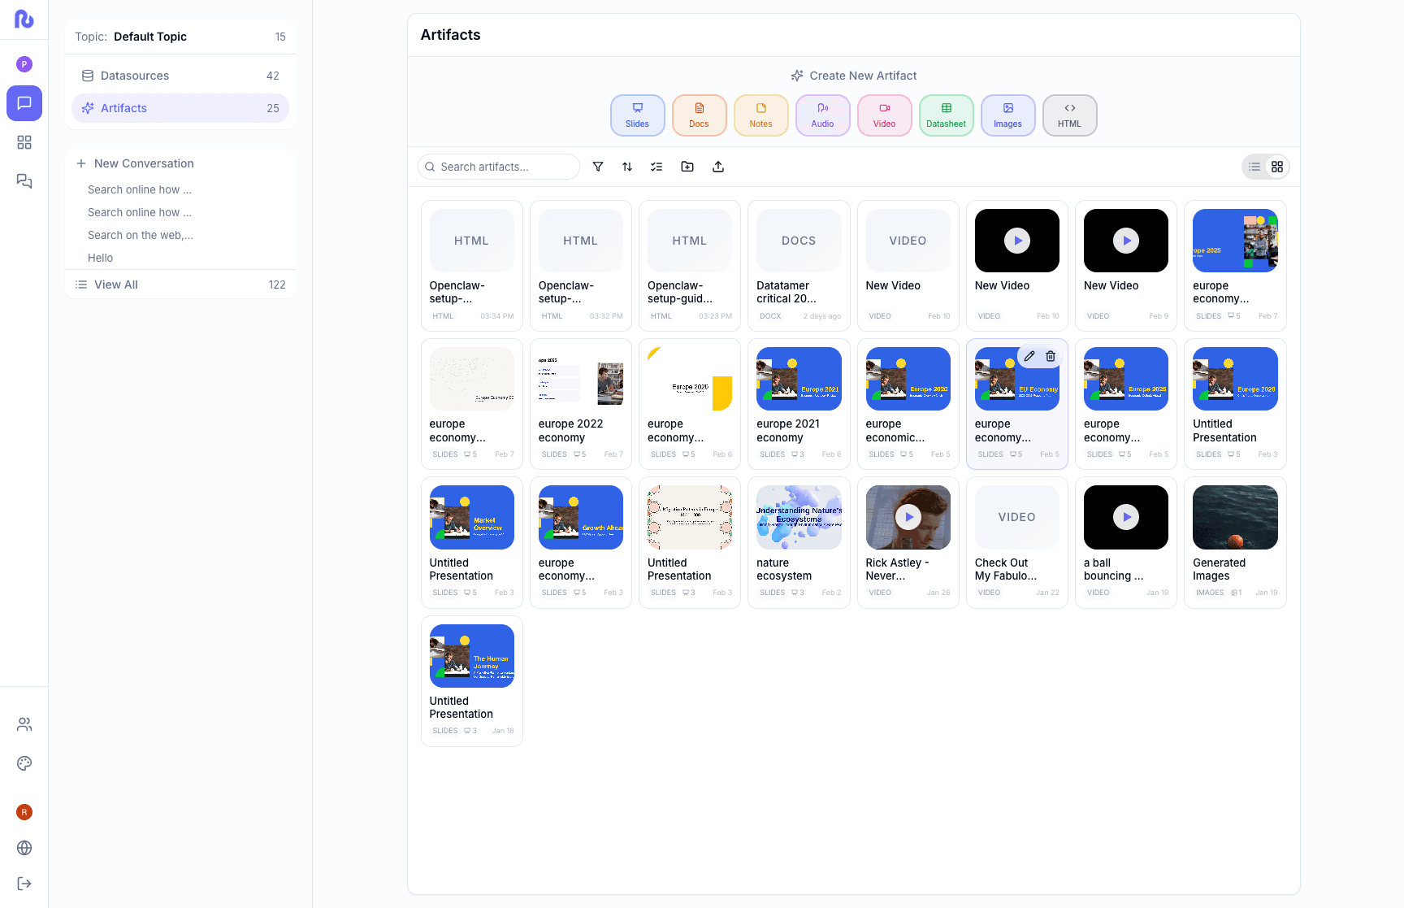Click the sort arrows icon
The image size is (1404, 908).
pyautogui.click(x=627, y=167)
